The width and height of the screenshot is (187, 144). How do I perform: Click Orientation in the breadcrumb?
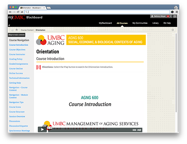pos(40,30)
